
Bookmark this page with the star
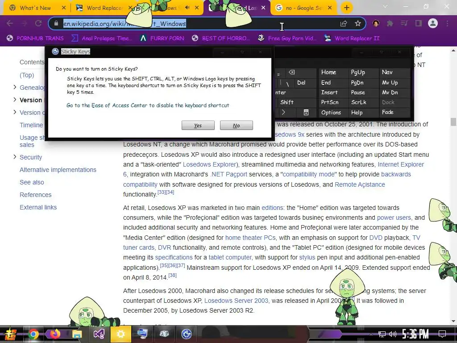[358, 23]
